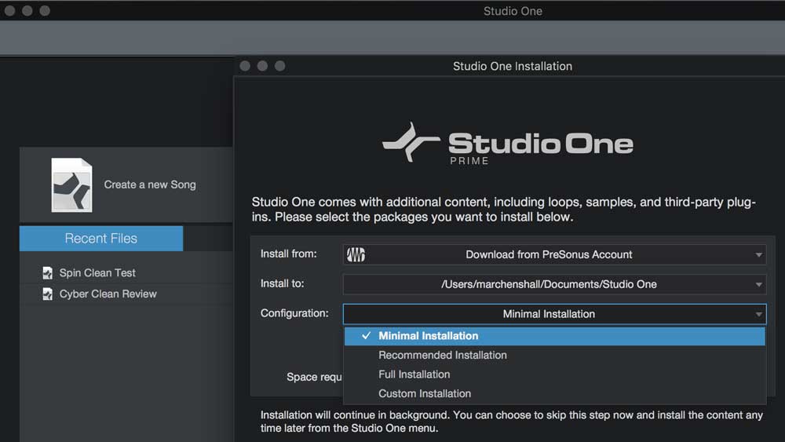Viewport: 785px width, 442px height.
Task: Open the Install to location dropdown arrow
Action: (x=758, y=285)
